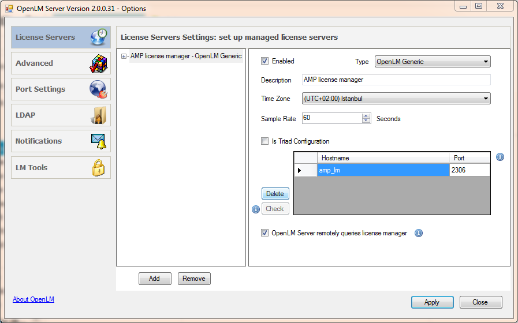
Task: Click the Description text field
Action: [x=396, y=80]
